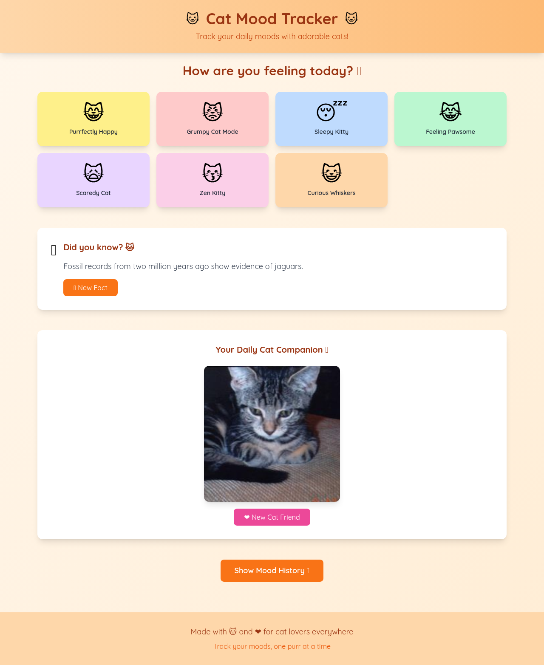Click the New Fact button
The width and height of the screenshot is (544, 665).
91,288
